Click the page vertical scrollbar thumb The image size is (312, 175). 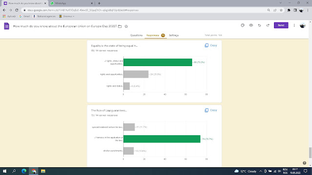pos(310,153)
